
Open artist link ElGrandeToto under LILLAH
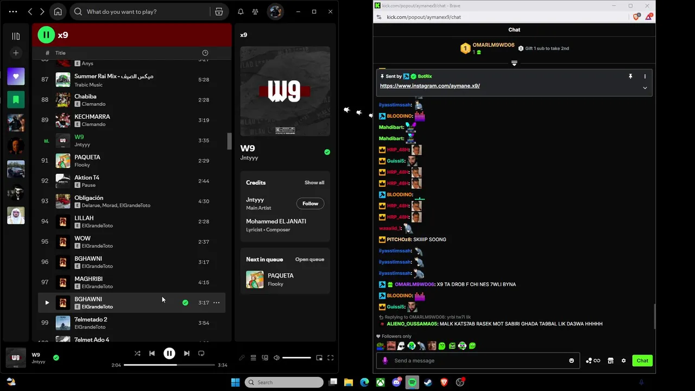tap(97, 226)
